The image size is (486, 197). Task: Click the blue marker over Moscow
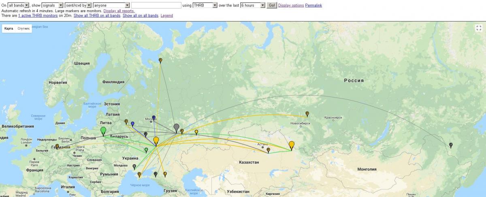pyautogui.click(x=153, y=118)
